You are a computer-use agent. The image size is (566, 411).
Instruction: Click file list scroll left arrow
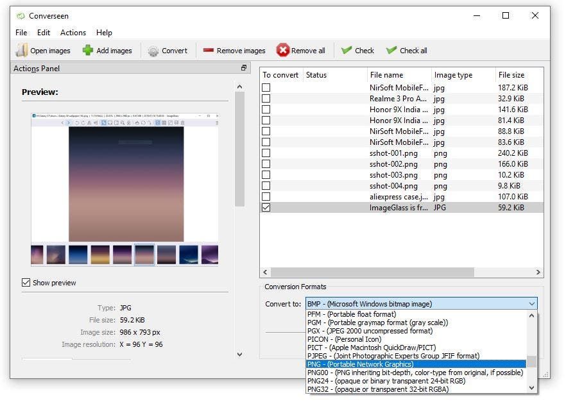point(265,273)
